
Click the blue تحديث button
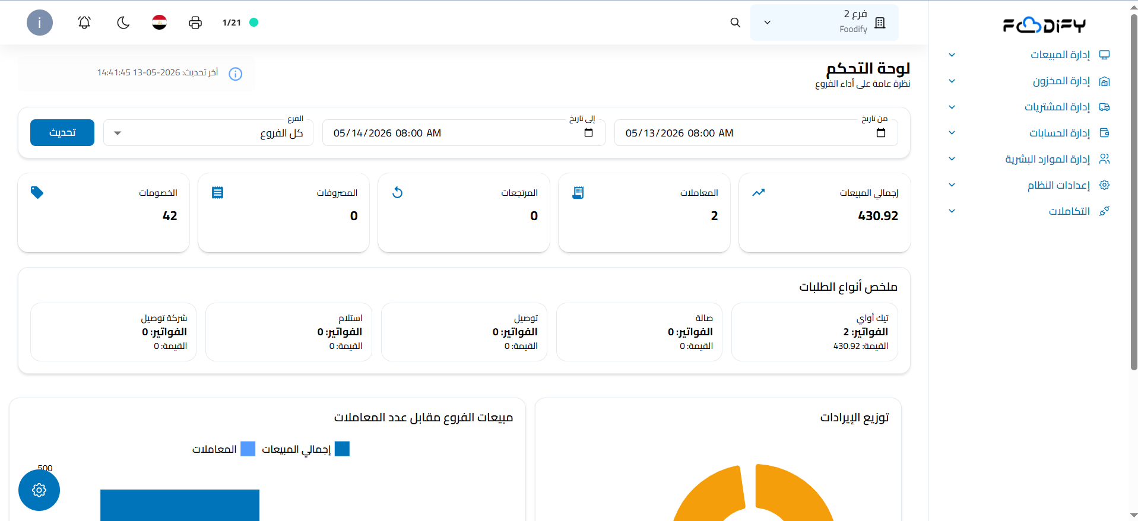62,132
